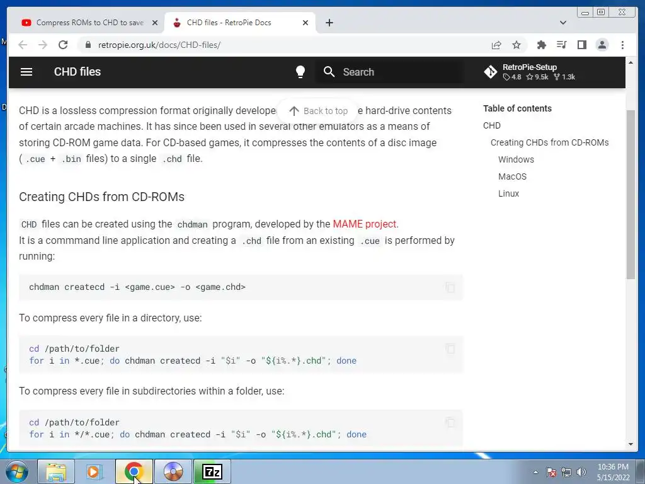This screenshot has width=645, height=484.
Task: Click the Back to top button
Action: [318, 111]
